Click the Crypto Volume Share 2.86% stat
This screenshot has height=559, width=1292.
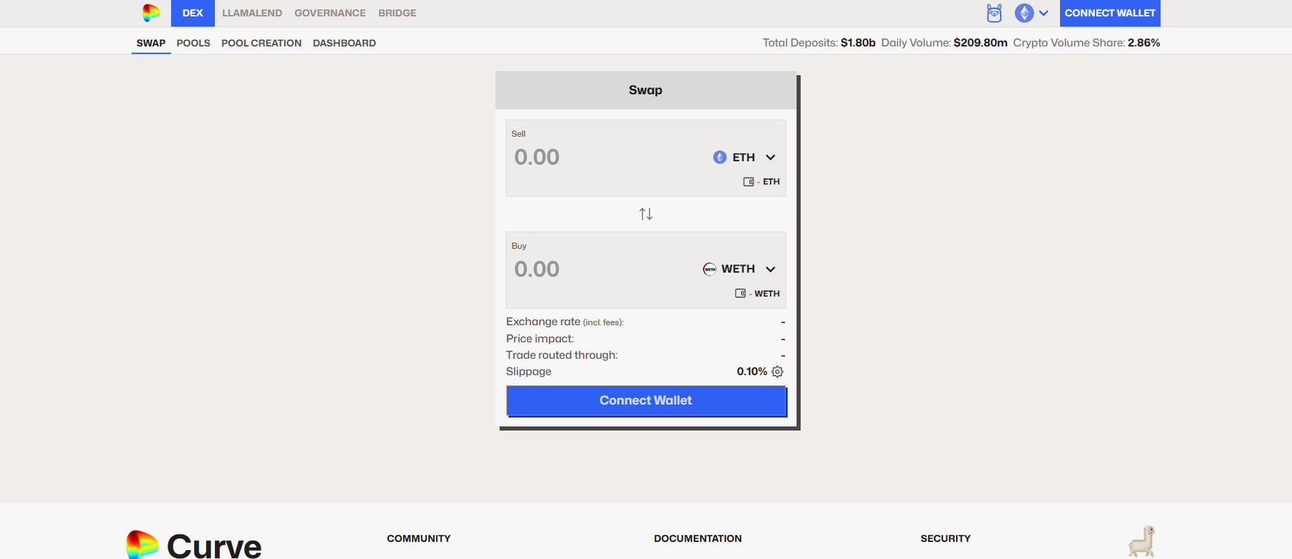1087,43
